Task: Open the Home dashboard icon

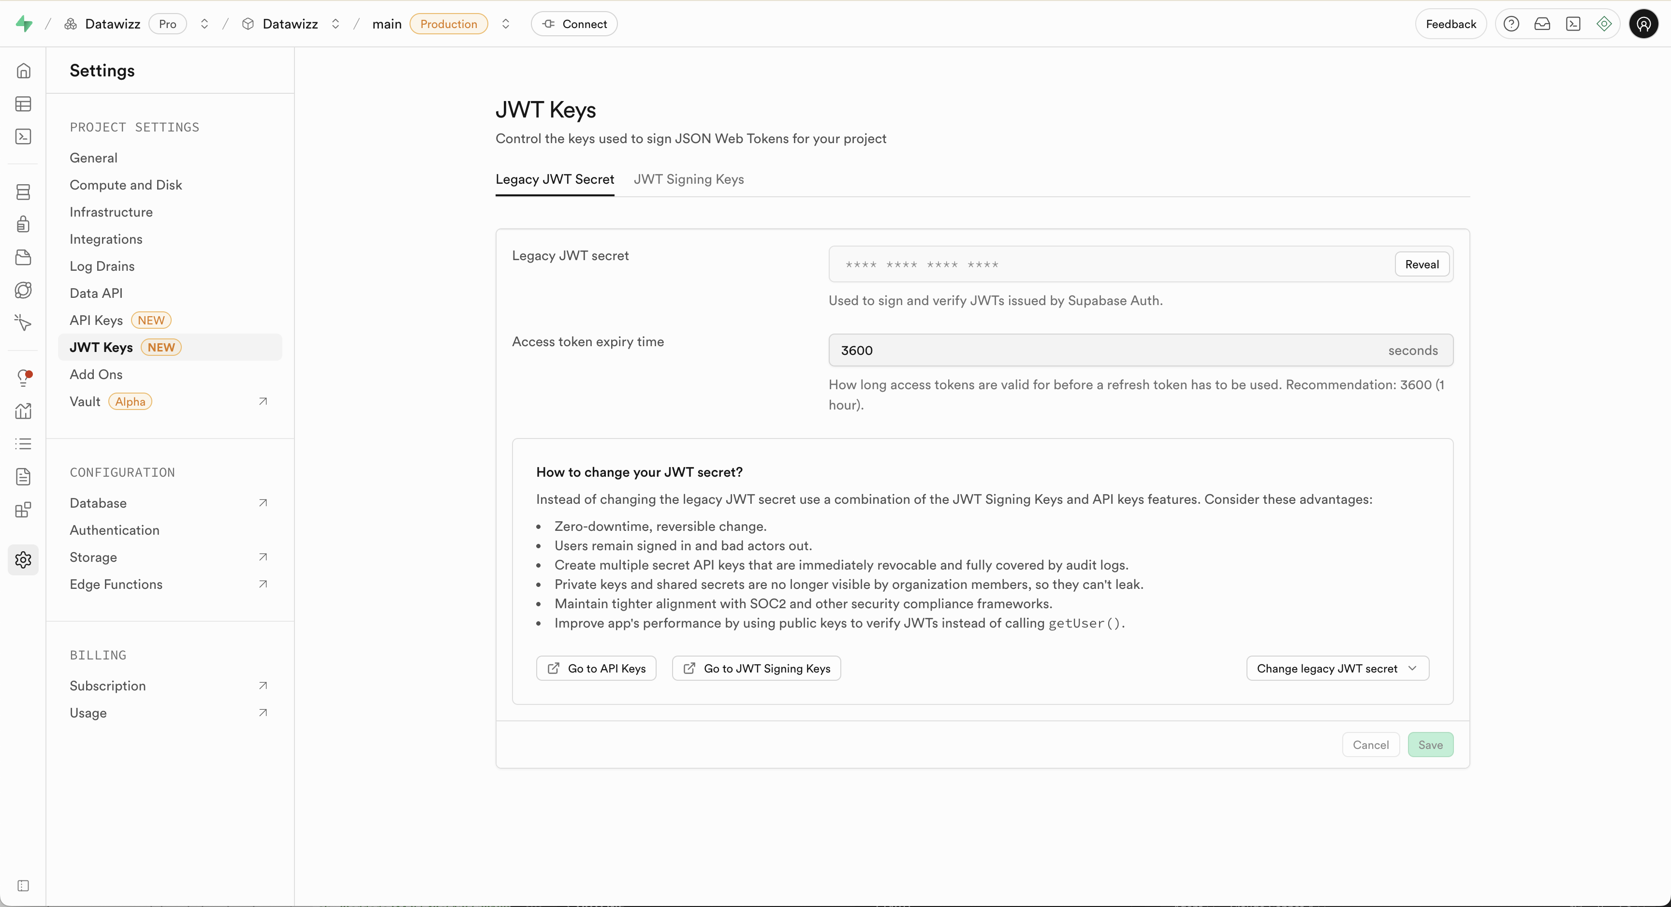Action: [24, 71]
